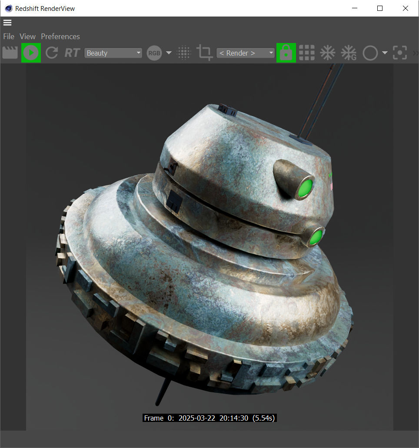Click the RGB channel button

click(154, 53)
